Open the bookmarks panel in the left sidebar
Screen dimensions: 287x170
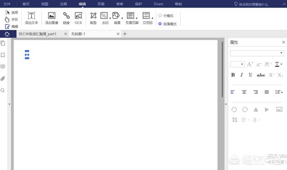coord(3,55)
